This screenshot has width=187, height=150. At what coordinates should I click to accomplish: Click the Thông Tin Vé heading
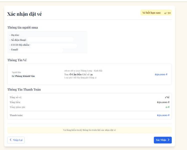tap(17, 60)
